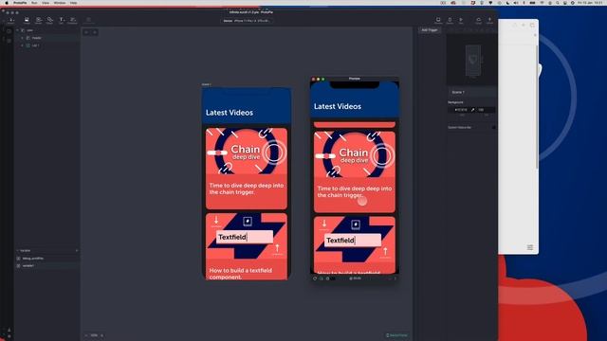This screenshot has height=341, width=607.
Task: Open the Apple menu
Action: (7, 3)
